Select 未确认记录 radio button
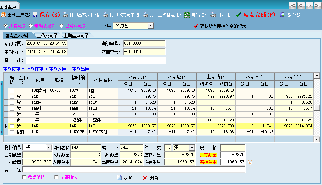Viewport: 322px width, 185px height. 31,26
